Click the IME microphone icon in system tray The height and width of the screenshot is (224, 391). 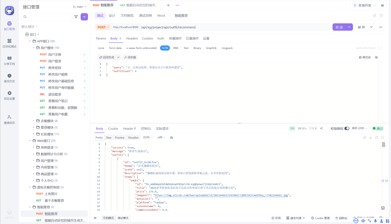(375, 221)
